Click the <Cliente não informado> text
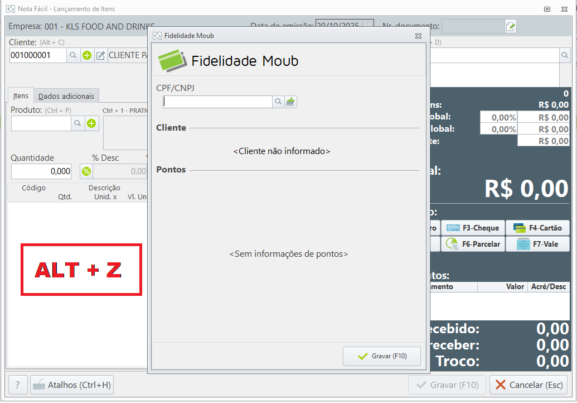This screenshot has height=403, width=577. 282,151
